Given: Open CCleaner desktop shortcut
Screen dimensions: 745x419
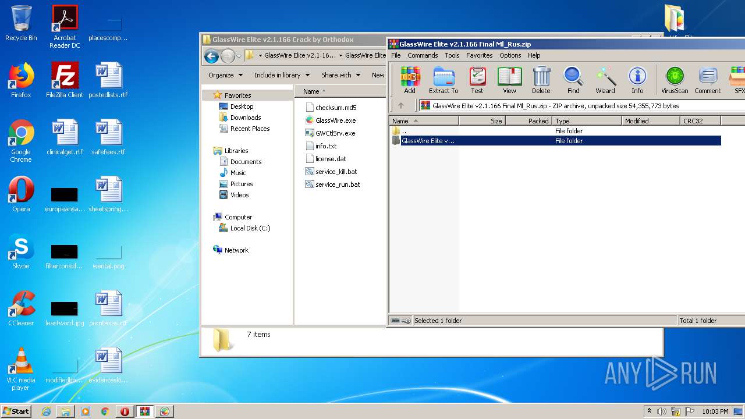Looking at the screenshot, I should (21, 309).
